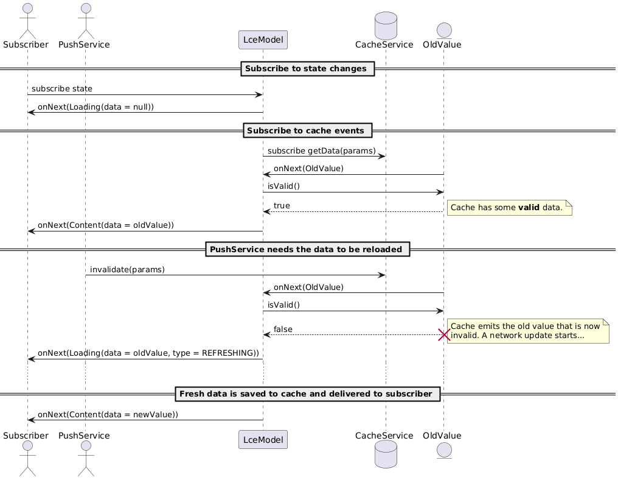This screenshot has width=618, height=480.
Task: Click the 'subscribe getData(params)' message arrow
Action: [x=322, y=155]
